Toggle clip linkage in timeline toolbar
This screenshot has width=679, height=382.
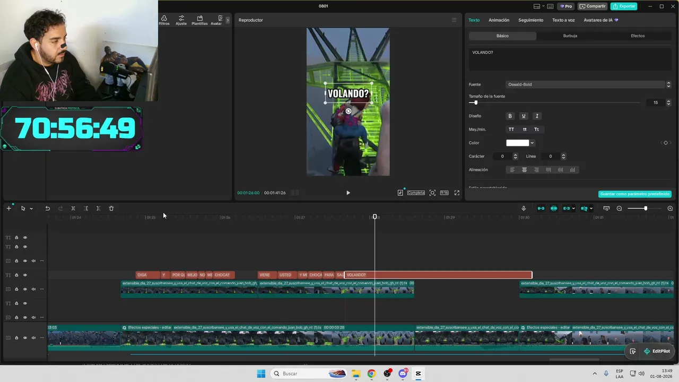(x=567, y=209)
